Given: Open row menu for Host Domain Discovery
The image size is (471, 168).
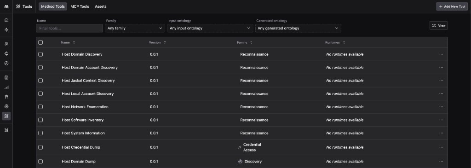Looking at the screenshot, I should [x=441, y=54].
